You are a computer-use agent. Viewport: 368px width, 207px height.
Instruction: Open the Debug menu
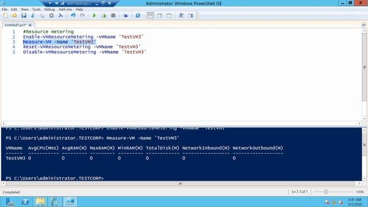pos(49,9)
